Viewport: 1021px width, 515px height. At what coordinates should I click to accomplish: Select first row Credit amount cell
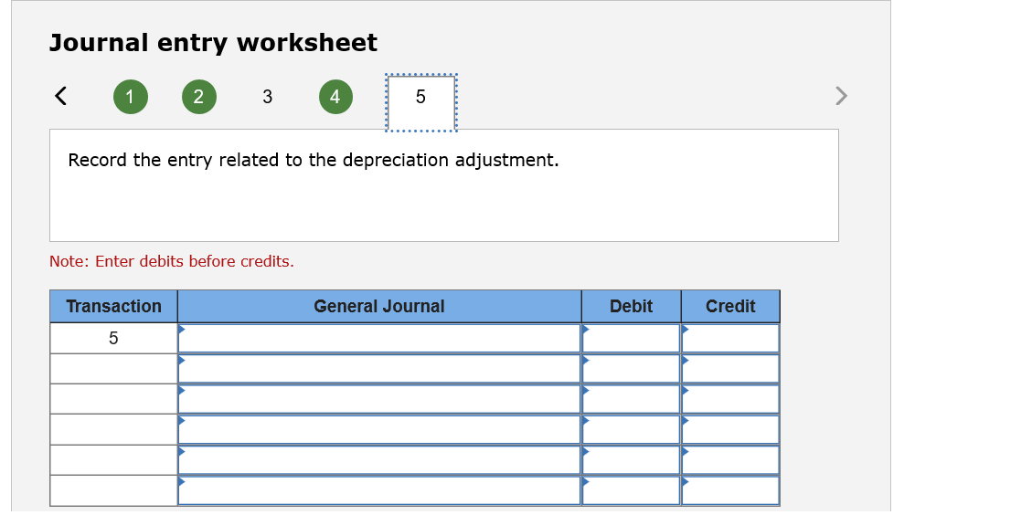(x=730, y=338)
